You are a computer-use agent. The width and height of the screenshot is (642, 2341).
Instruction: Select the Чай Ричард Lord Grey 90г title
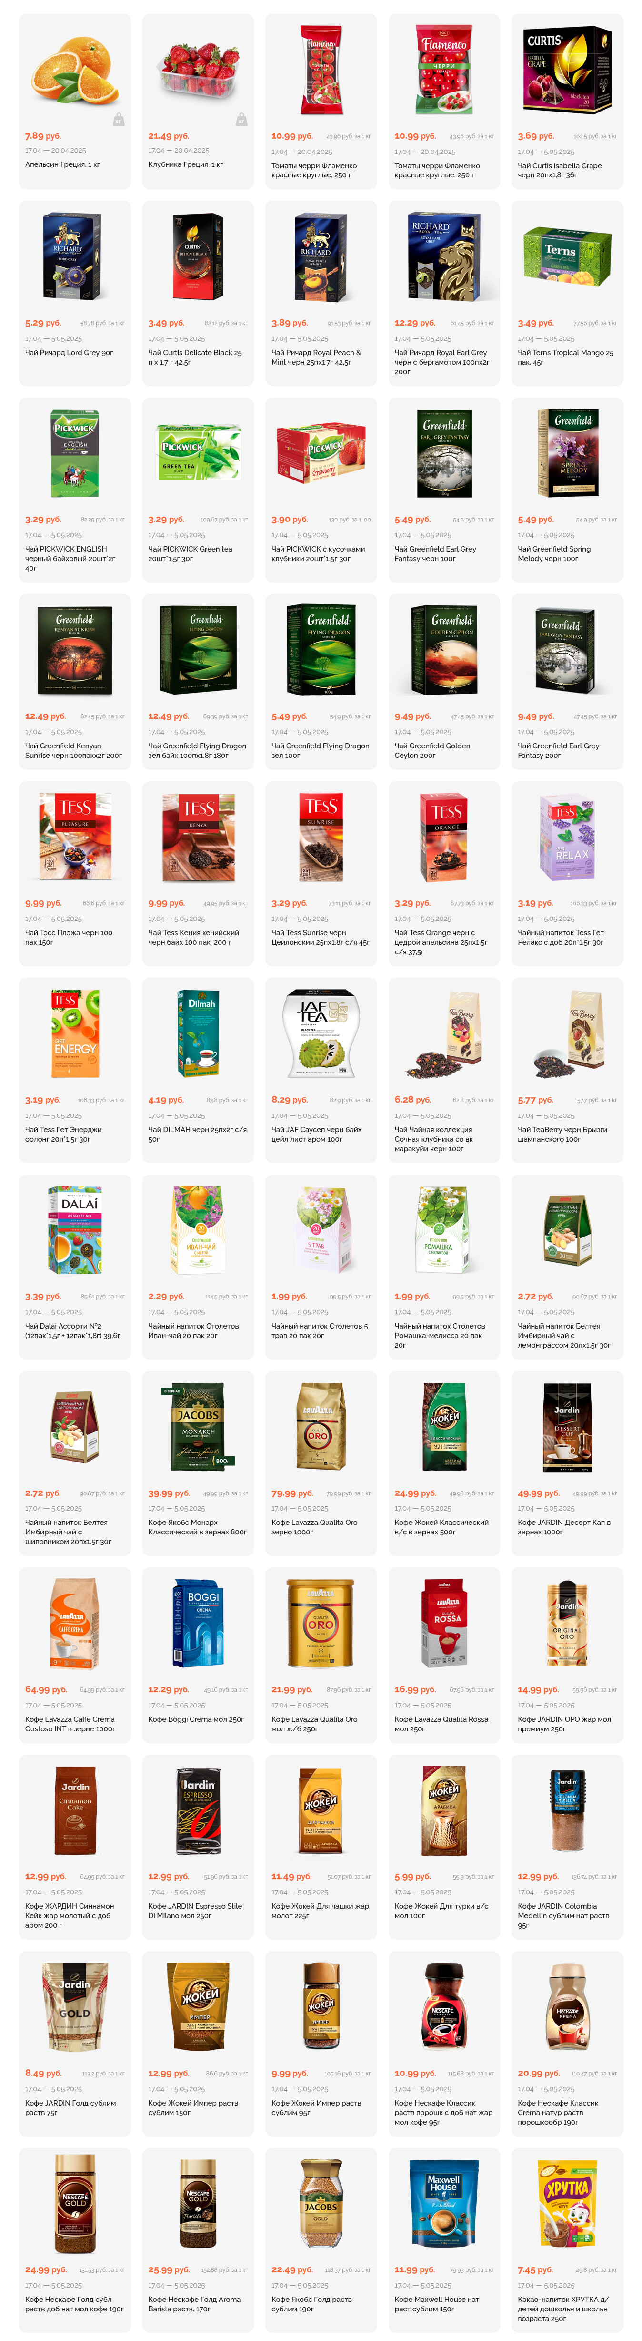(x=69, y=353)
